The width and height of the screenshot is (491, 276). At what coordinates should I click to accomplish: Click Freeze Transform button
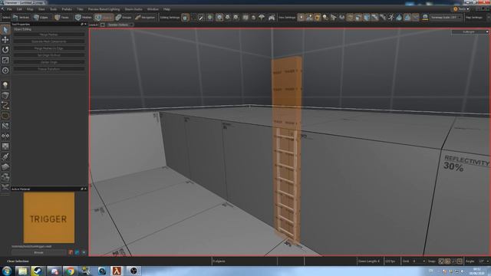click(49, 69)
